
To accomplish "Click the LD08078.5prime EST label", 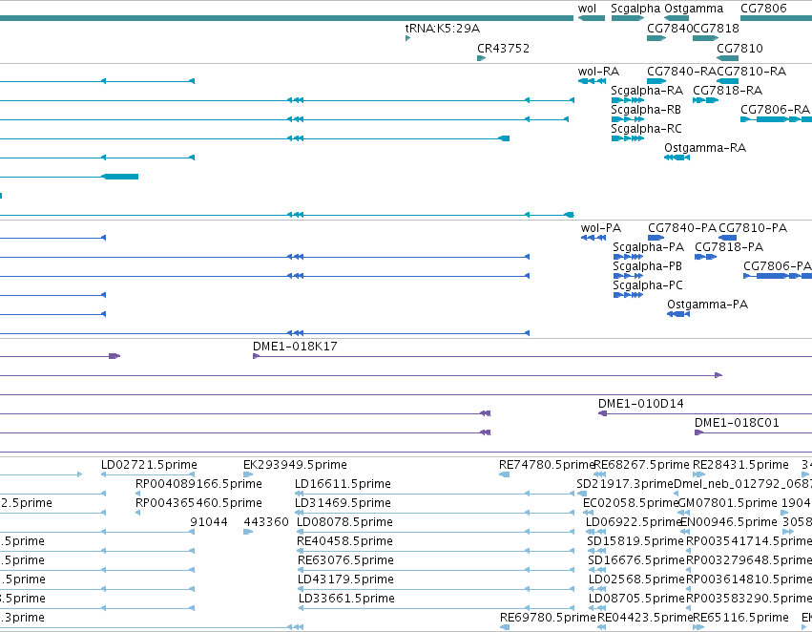I will point(344,523).
